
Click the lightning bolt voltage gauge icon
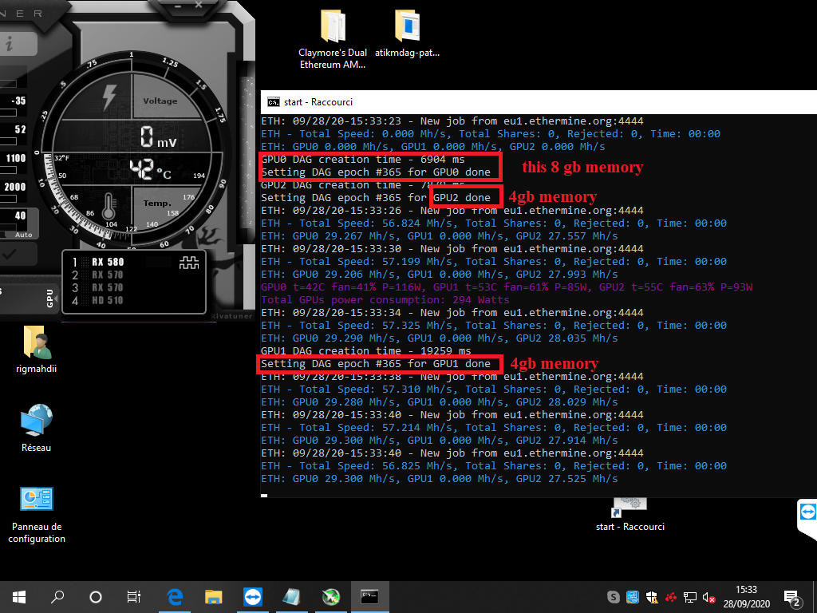pyautogui.click(x=109, y=97)
